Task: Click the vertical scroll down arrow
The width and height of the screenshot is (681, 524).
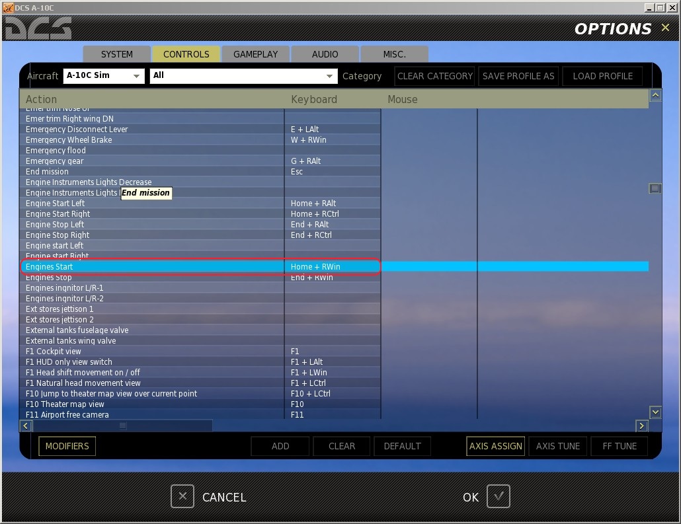Action: coord(655,412)
